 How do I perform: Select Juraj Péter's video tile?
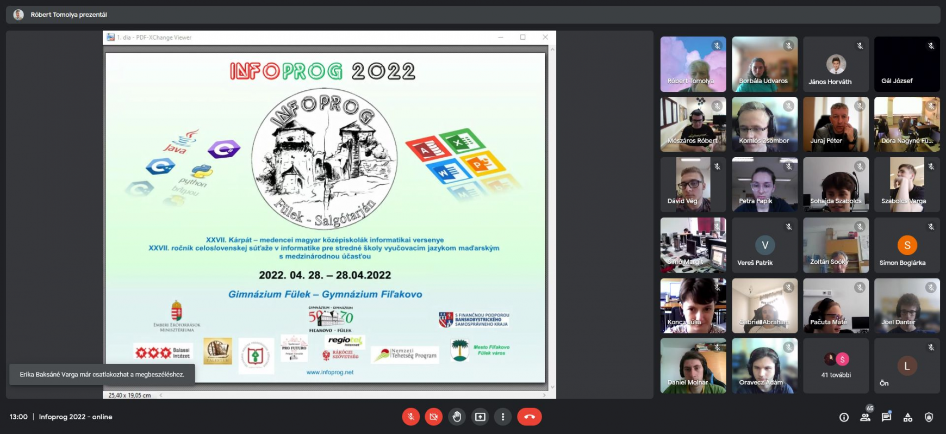pyautogui.click(x=836, y=125)
